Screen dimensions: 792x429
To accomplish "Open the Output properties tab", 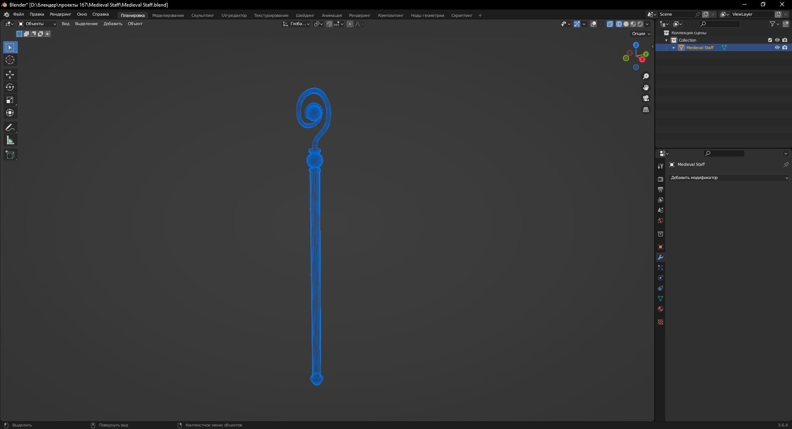I will [x=660, y=189].
